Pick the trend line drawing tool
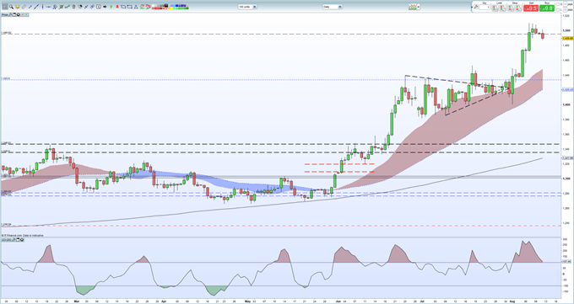Image resolution: width=574 pixels, height=304 pixels. [36, 7]
